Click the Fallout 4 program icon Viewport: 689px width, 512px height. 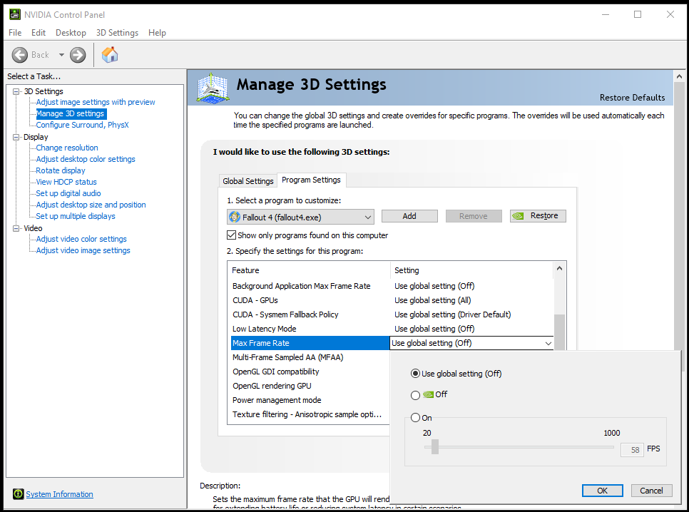point(235,217)
